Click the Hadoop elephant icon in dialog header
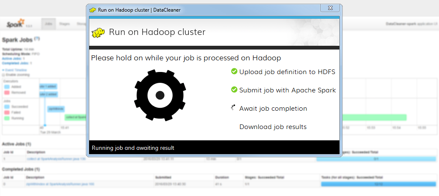 [x=98, y=33]
